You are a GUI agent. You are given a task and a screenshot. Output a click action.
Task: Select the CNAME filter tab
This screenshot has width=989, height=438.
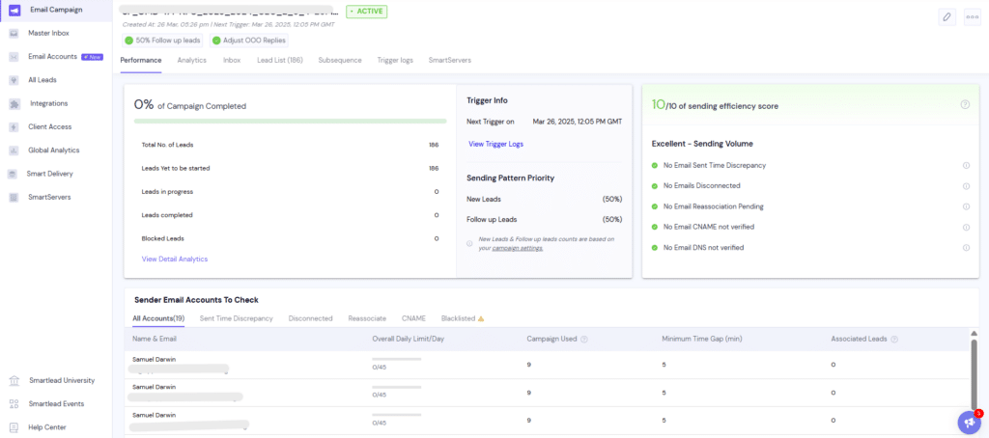click(x=413, y=319)
